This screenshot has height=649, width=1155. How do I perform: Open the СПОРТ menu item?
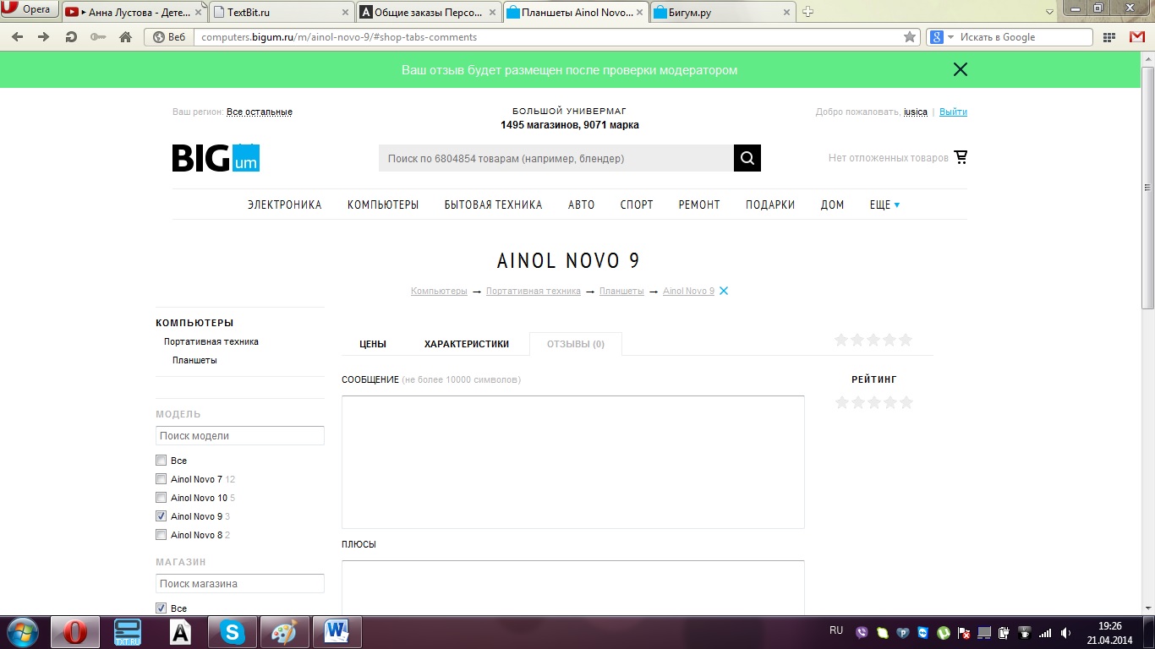[637, 205]
